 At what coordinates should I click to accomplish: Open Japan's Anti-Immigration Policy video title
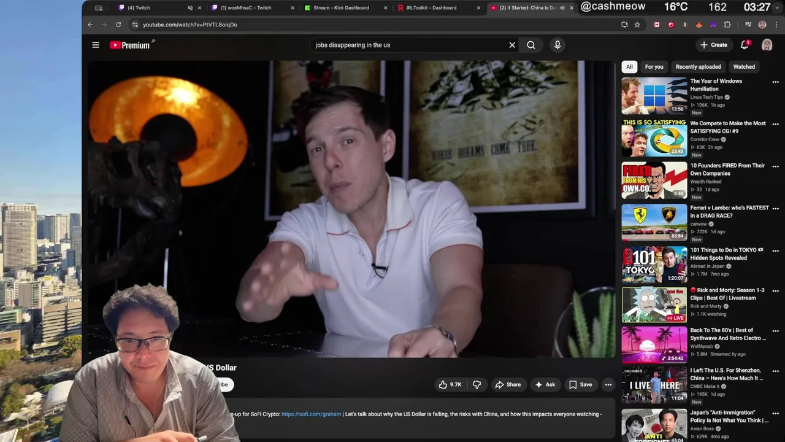(x=729, y=417)
